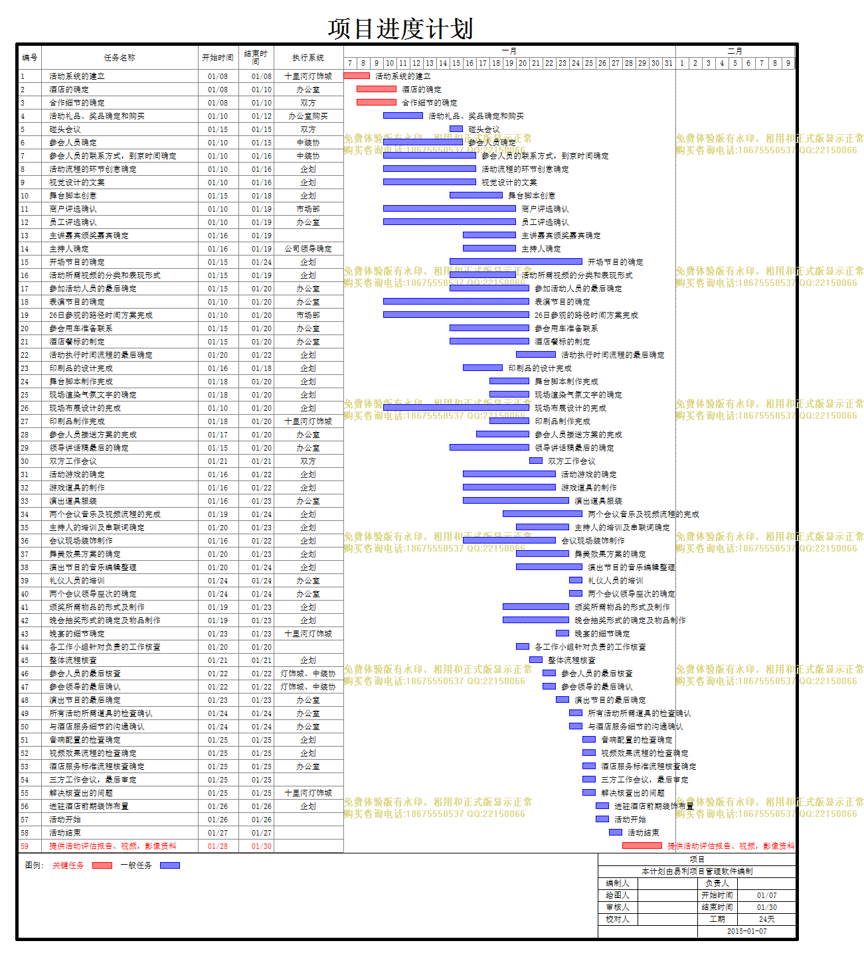Click the 校对人 label in the footer table
The width and height of the screenshot is (864, 955).
(x=618, y=919)
